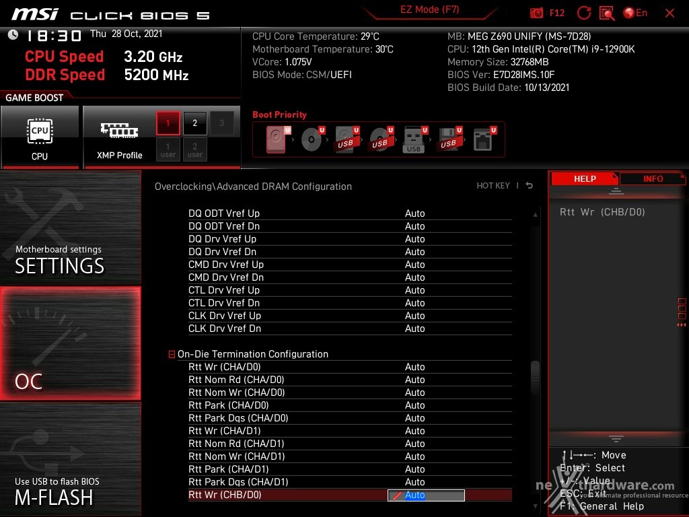Select Rtt Wr (CHA/D0) setting
The image size is (689, 517).
(350, 367)
